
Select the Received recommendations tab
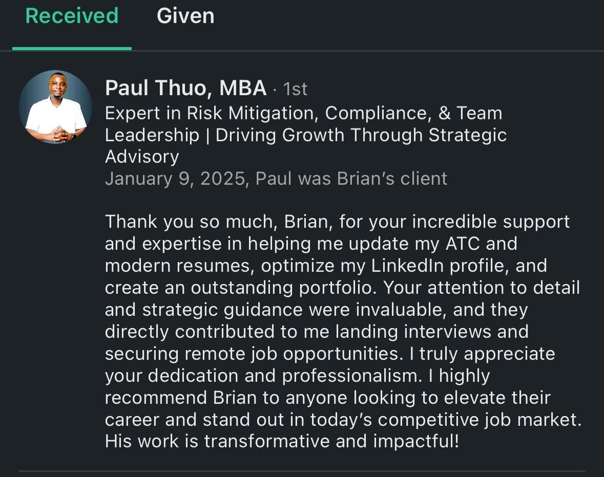(71, 16)
